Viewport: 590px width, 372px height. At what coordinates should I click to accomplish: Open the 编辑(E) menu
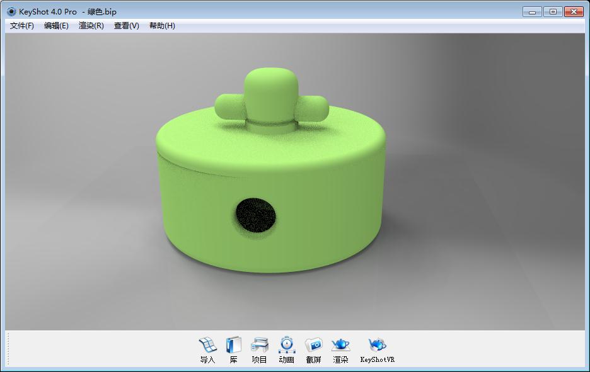pyautogui.click(x=56, y=26)
